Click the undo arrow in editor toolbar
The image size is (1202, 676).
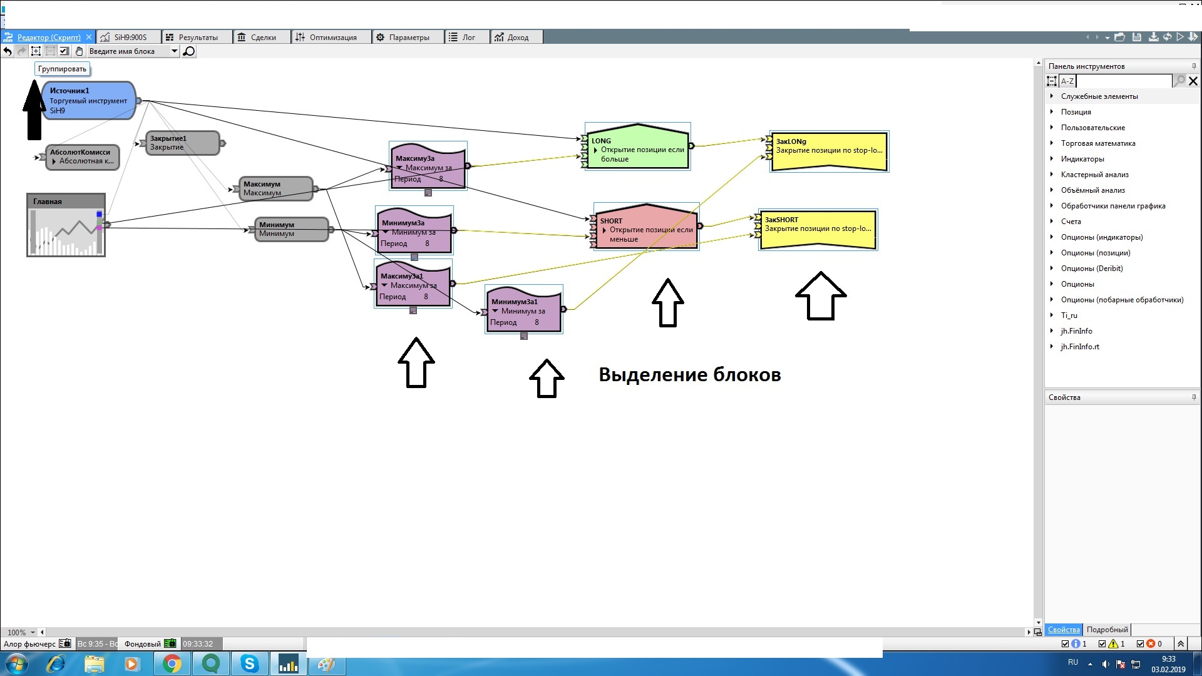pyautogui.click(x=8, y=51)
